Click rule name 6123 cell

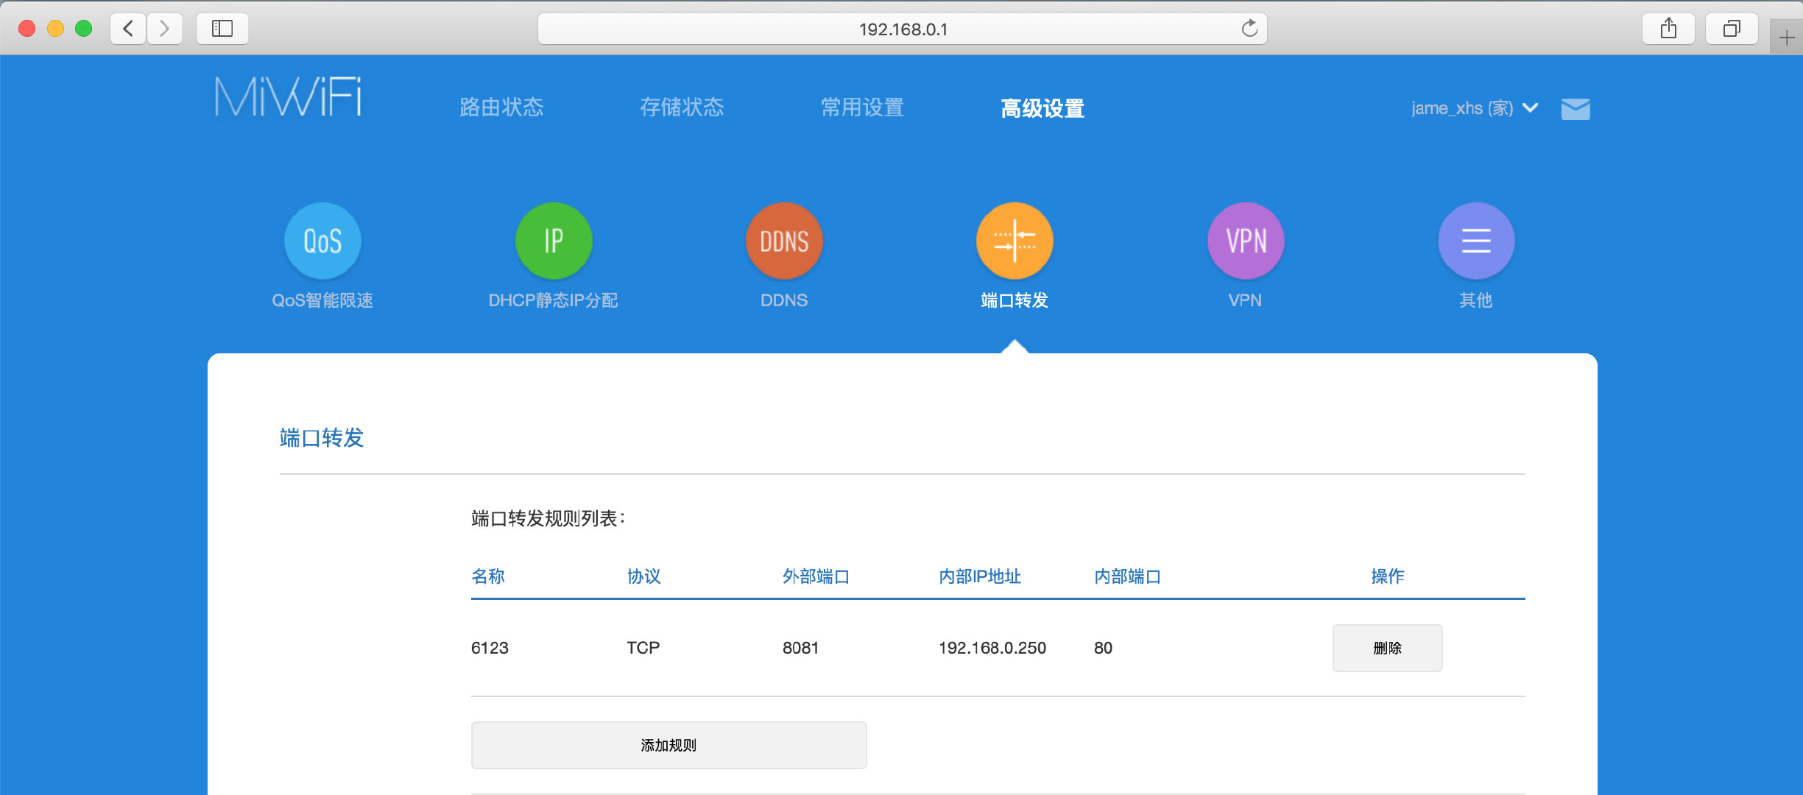(490, 648)
